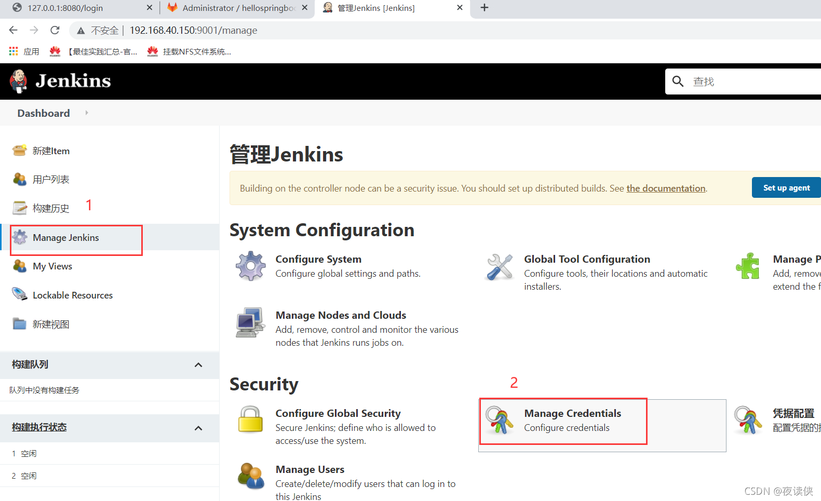The width and height of the screenshot is (821, 501).
Task: Click the yellow padlock security icon
Action: tap(250, 419)
